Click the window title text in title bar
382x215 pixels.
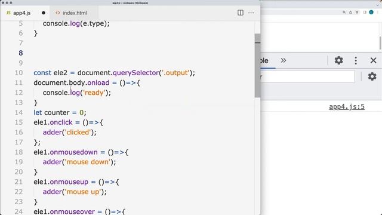130,3
